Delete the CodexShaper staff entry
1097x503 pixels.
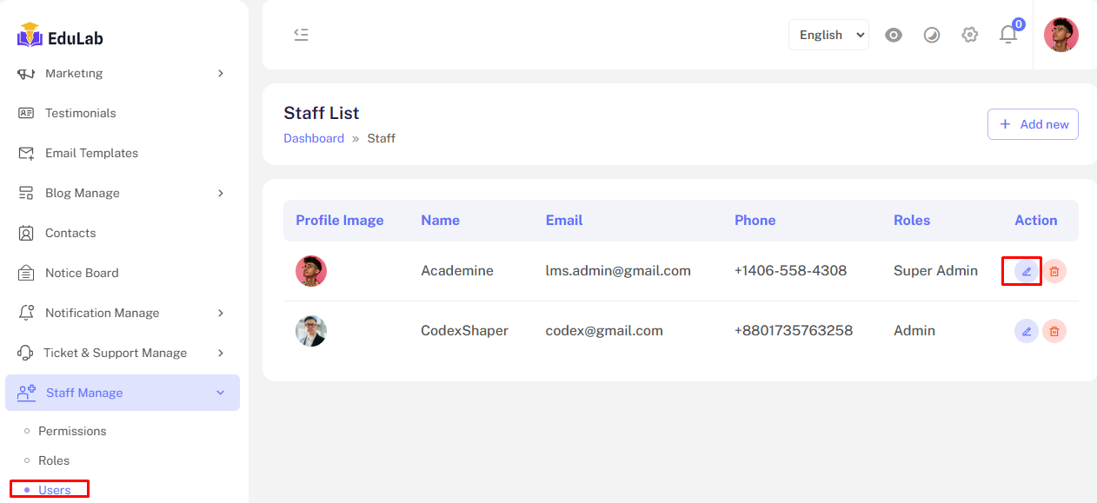click(1054, 331)
